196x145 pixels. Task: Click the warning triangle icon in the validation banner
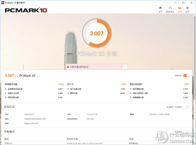[x=68, y=67]
